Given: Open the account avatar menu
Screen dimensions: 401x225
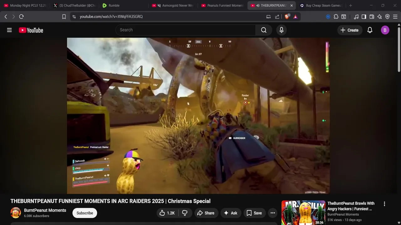Looking at the screenshot, I should click(385, 30).
